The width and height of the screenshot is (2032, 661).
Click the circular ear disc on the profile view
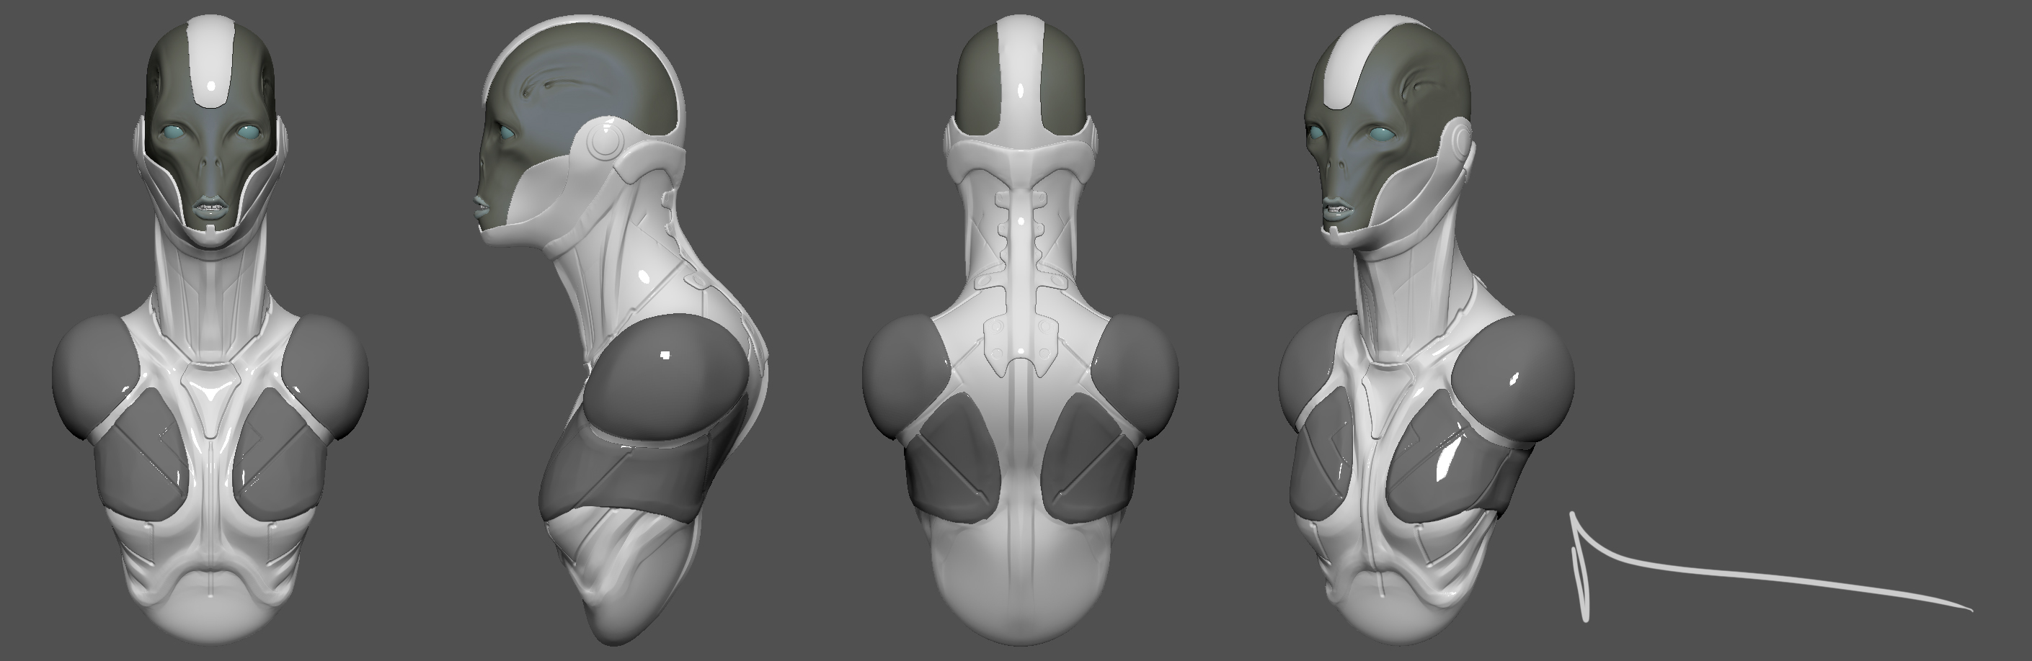pyautogui.click(x=604, y=144)
